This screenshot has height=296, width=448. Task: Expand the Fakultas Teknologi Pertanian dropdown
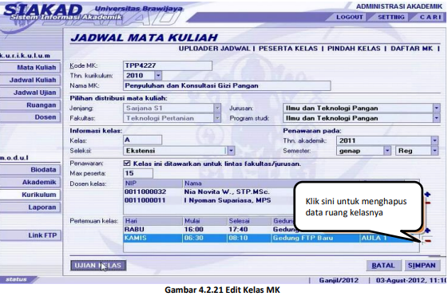pos(217,118)
